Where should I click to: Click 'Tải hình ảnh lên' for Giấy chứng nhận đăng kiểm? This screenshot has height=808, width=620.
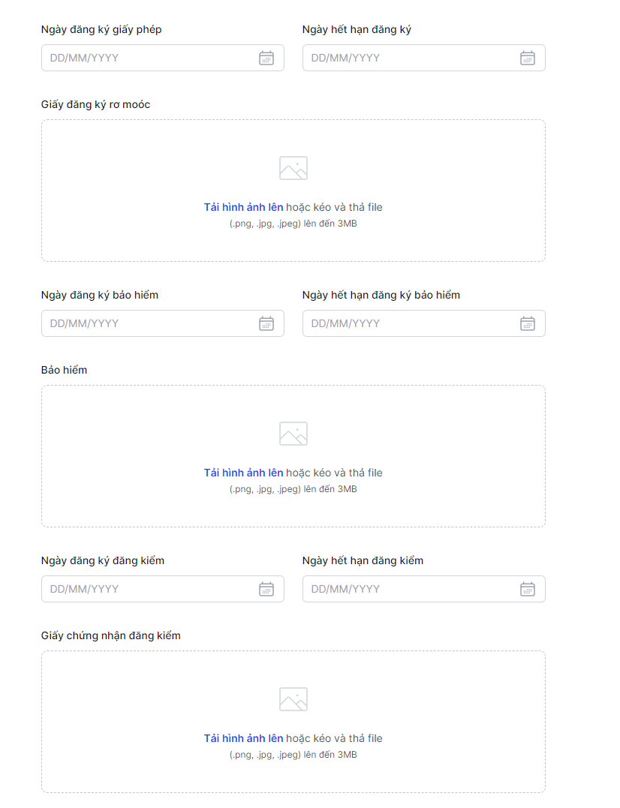point(243,738)
